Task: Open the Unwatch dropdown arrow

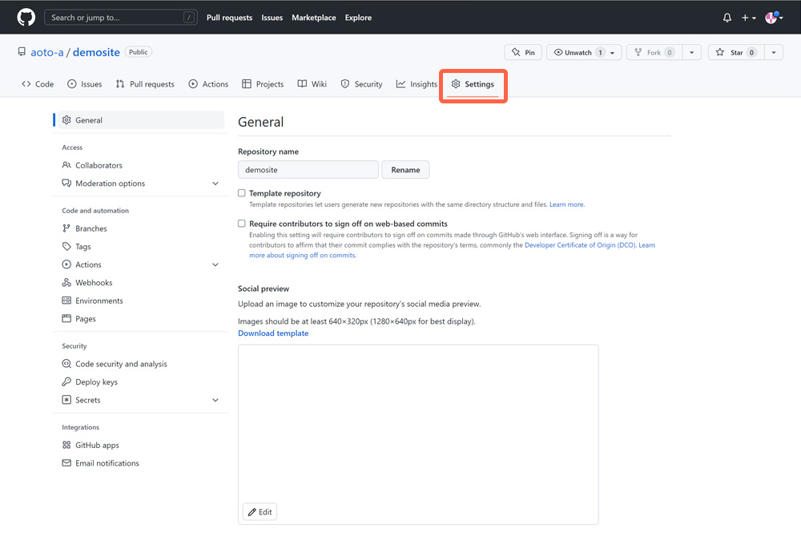Action: coord(613,53)
